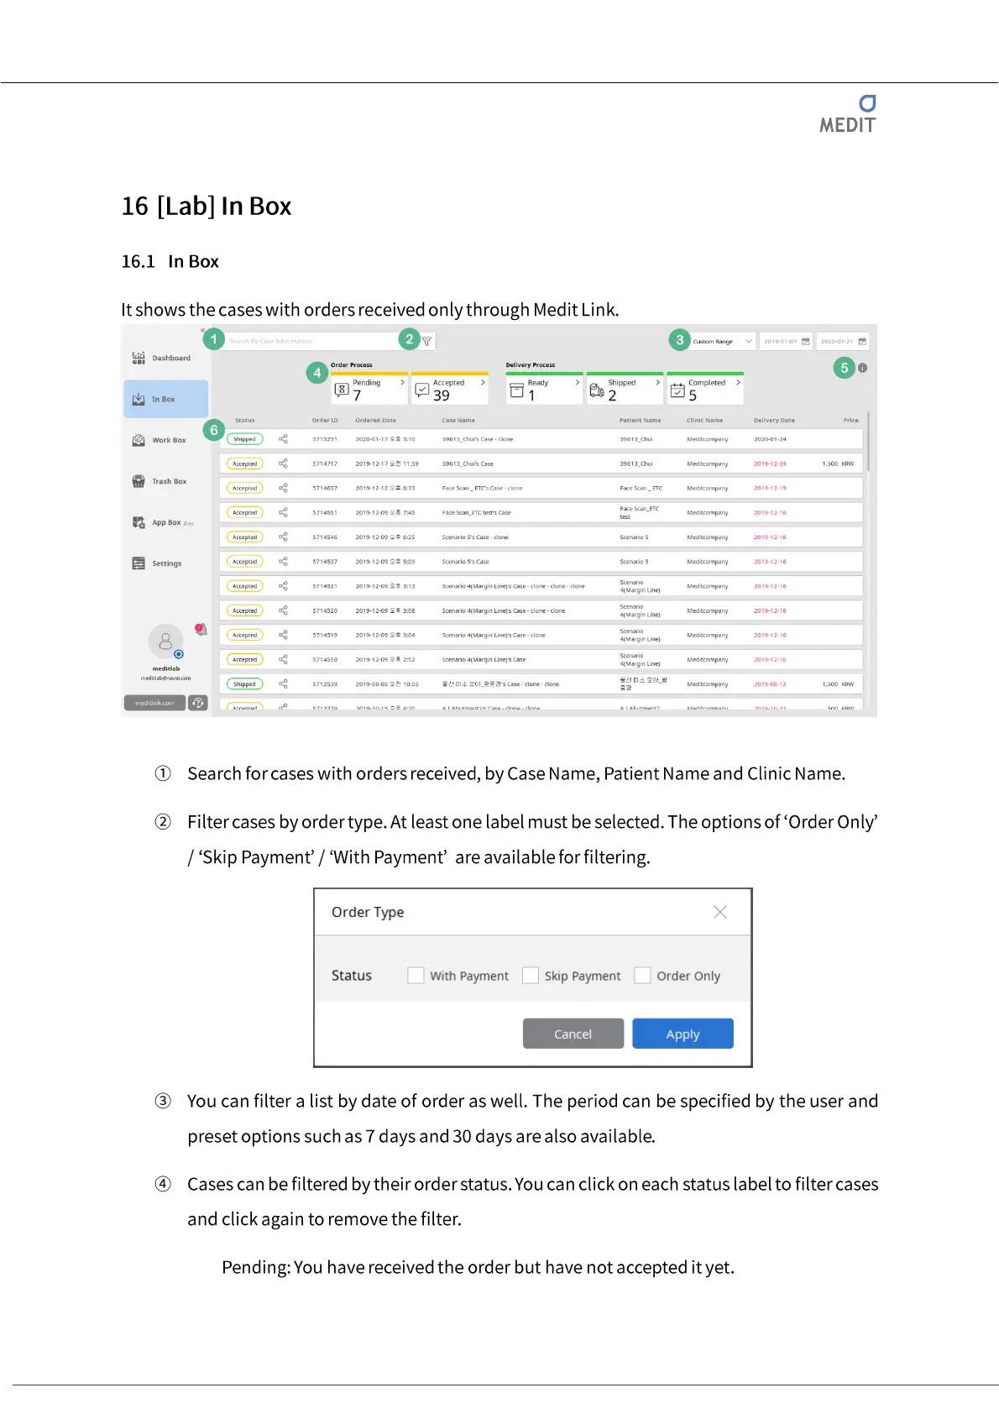
Task: Click the Apply button in Order Type
Action: tap(683, 1034)
